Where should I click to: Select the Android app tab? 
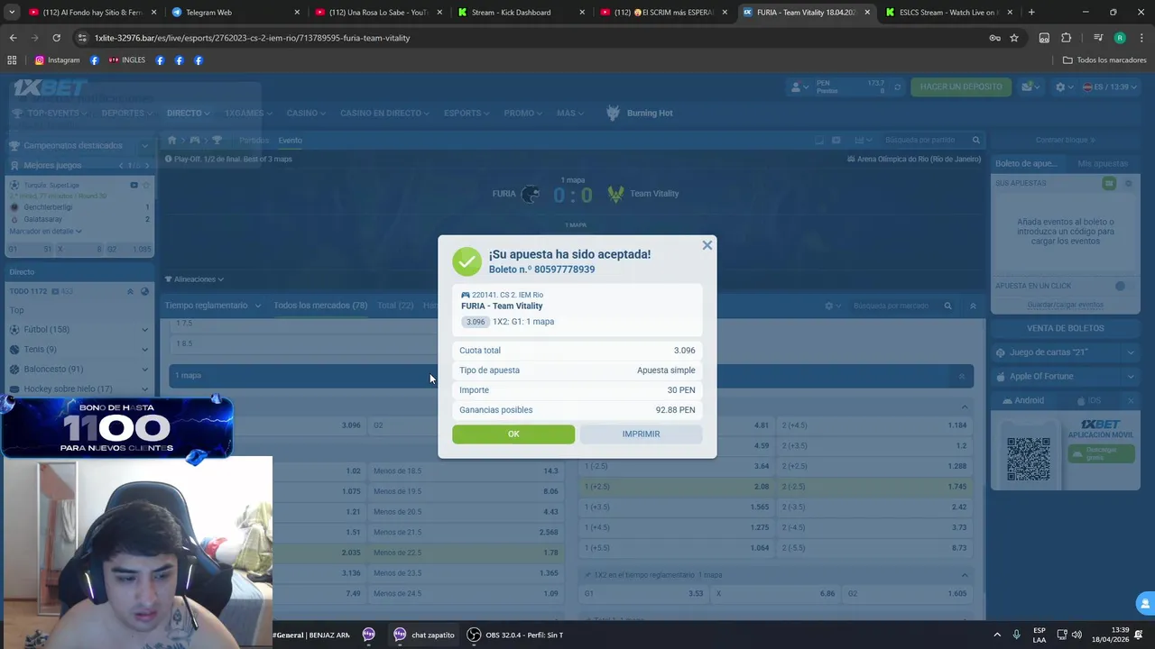(1023, 400)
